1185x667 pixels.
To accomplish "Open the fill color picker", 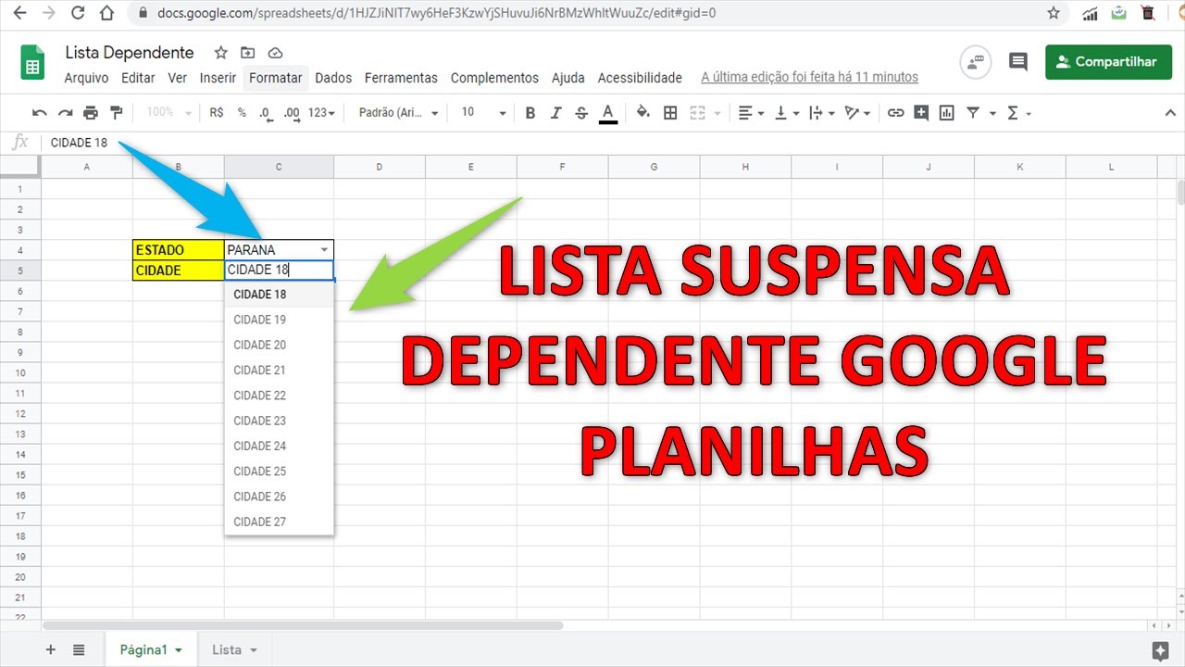I will click(643, 113).
